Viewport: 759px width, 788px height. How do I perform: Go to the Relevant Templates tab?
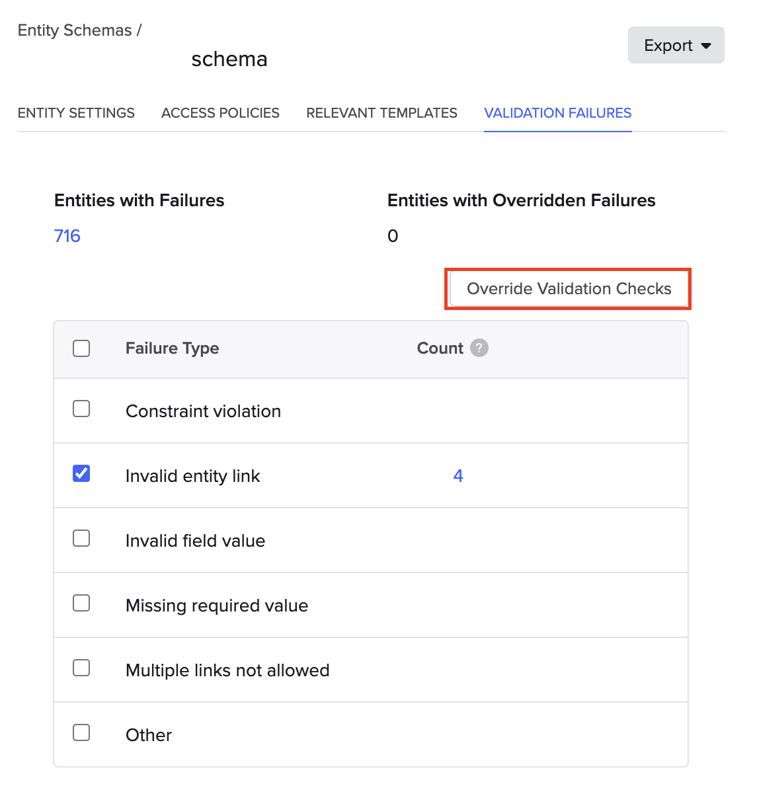381,113
